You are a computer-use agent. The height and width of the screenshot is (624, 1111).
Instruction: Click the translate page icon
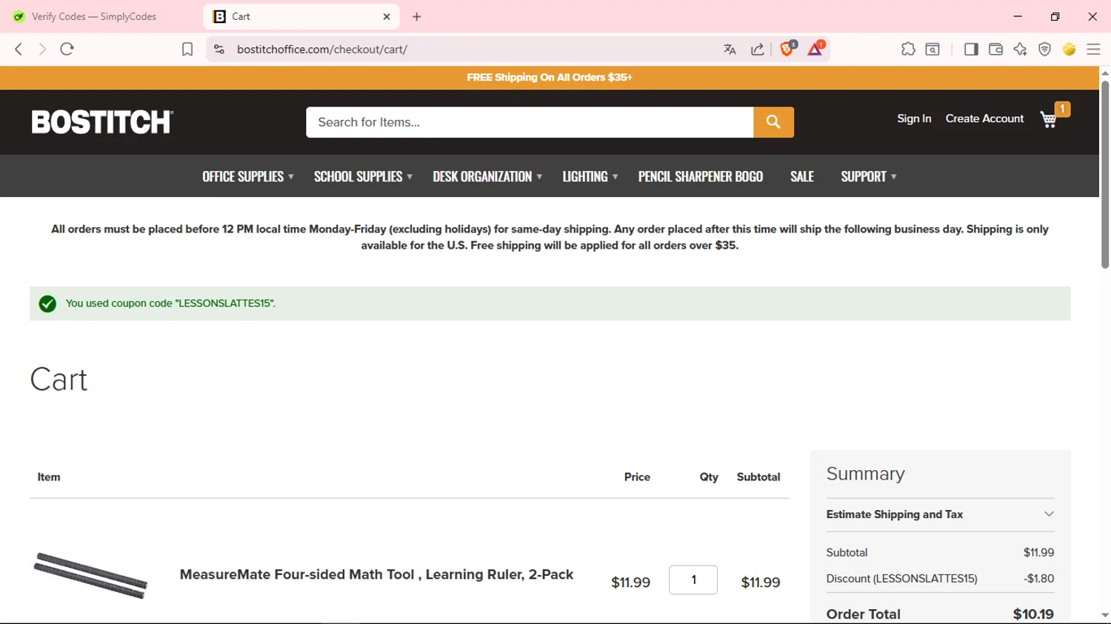coord(730,50)
